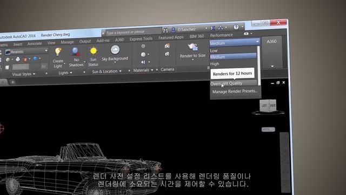Switch to the Performance tab
The height and width of the screenshot is (195, 346).
coord(221,35)
